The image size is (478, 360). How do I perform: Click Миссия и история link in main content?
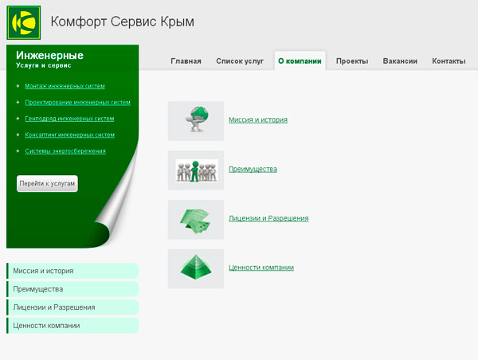coord(257,120)
